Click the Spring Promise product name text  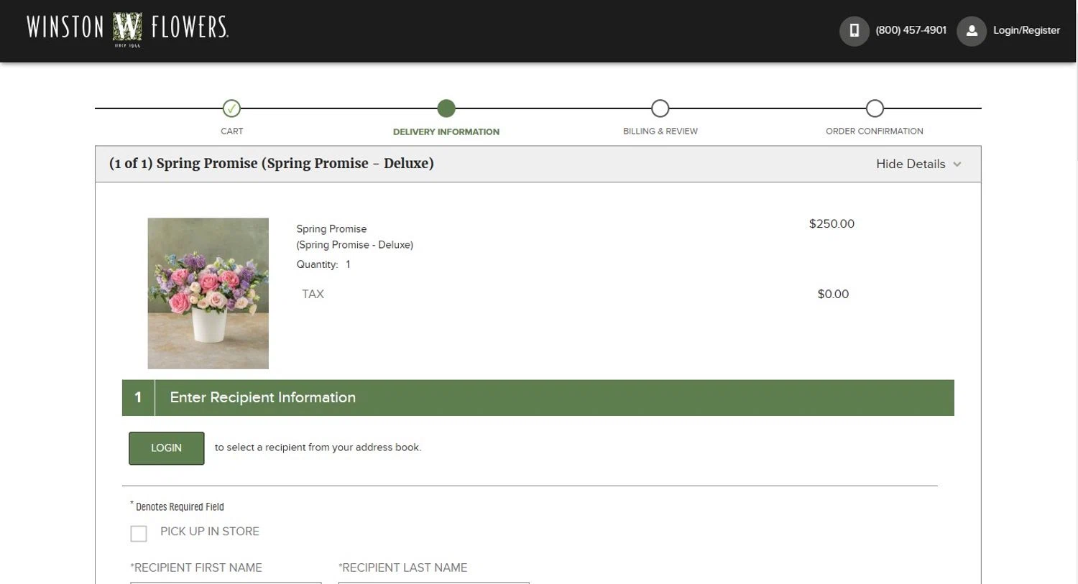pyautogui.click(x=331, y=229)
